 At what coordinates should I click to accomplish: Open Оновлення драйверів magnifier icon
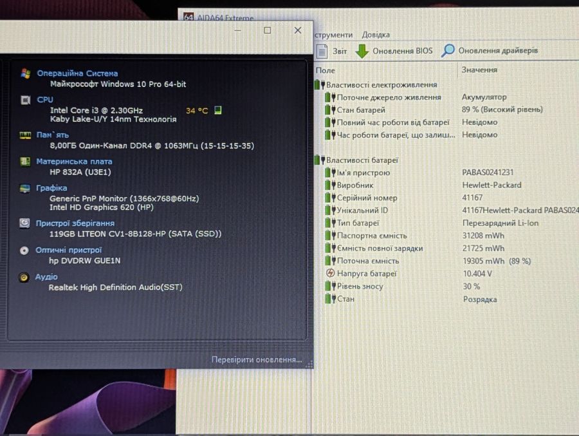[x=448, y=51]
